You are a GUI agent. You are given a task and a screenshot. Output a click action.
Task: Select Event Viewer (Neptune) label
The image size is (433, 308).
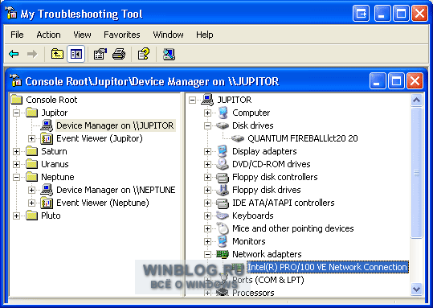[103, 203]
